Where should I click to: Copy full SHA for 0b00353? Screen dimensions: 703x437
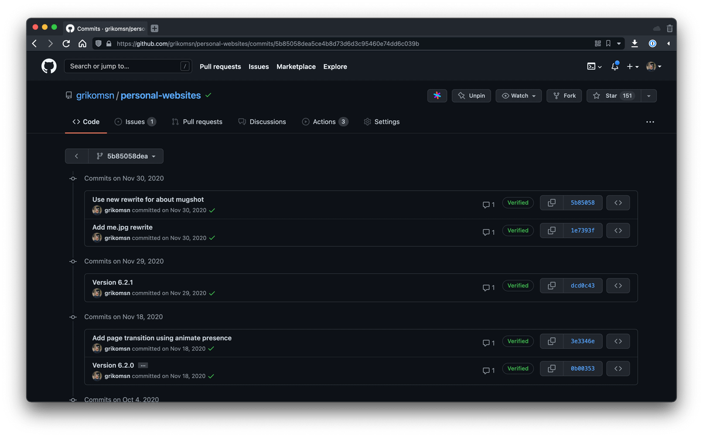click(551, 368)
